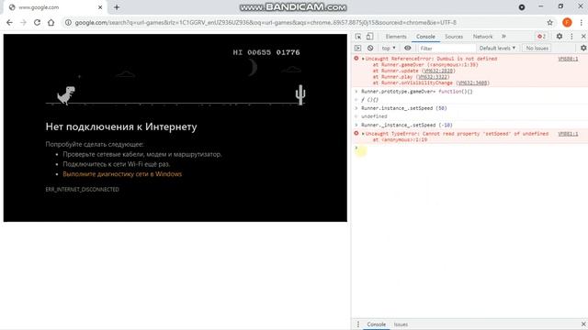Select the Runner.instance_.setSpeed (50) entry
The image size is (588, 330).
[404, 108]
